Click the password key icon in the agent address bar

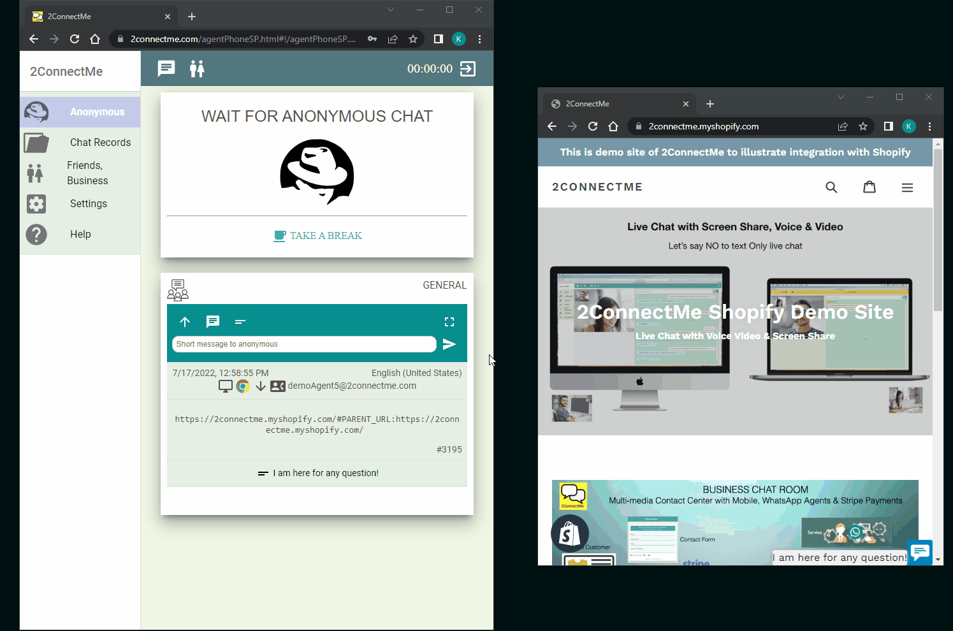(x=372, y=39)
